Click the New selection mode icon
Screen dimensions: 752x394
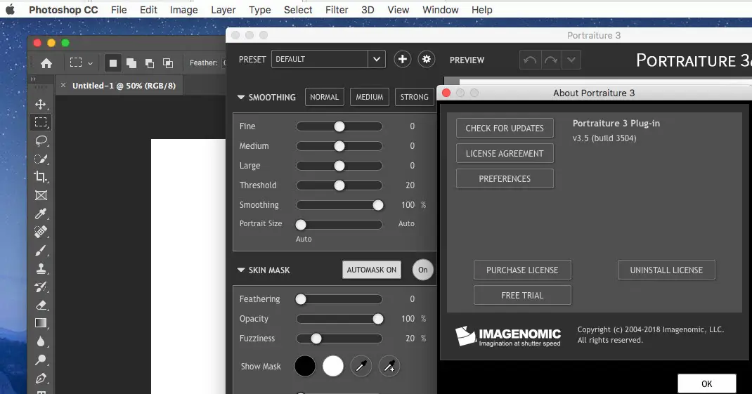pyautogui.click(x=112, y=63)
